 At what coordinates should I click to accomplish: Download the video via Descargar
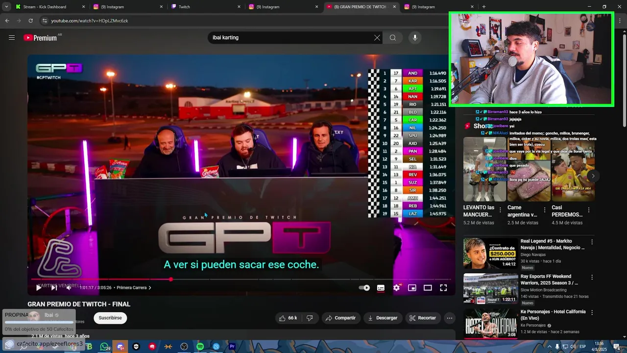click(x=383, y=318)
